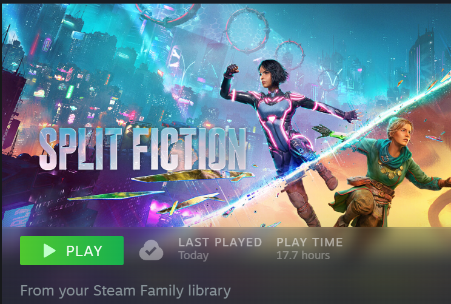This screenshot has height=304, width=451.
Task: Click the sci-fi character's raised fist
Action: coord(232,70)
